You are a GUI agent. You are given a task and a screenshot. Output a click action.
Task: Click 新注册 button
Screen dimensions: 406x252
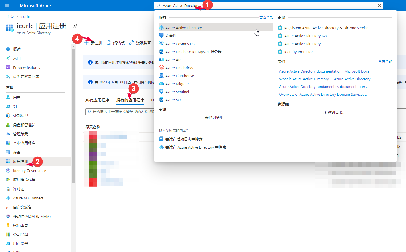pos(93,43)
